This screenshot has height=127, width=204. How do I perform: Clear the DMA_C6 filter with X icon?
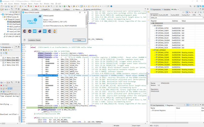pyautogui.click(x=203, y=18)
